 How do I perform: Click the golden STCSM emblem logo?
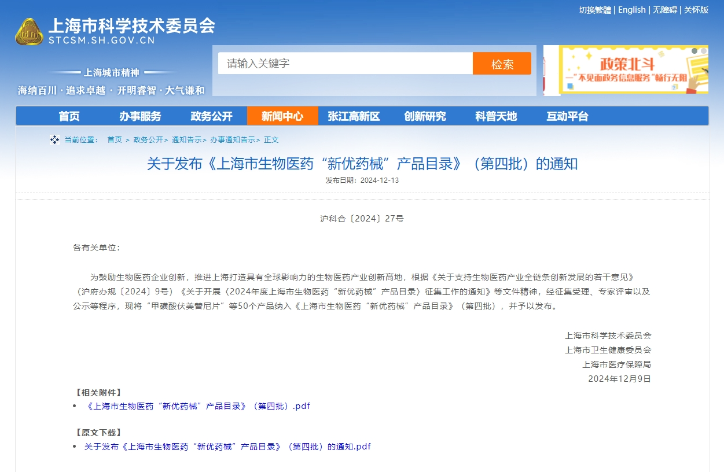pyautogui.click(x=29, y=32)
